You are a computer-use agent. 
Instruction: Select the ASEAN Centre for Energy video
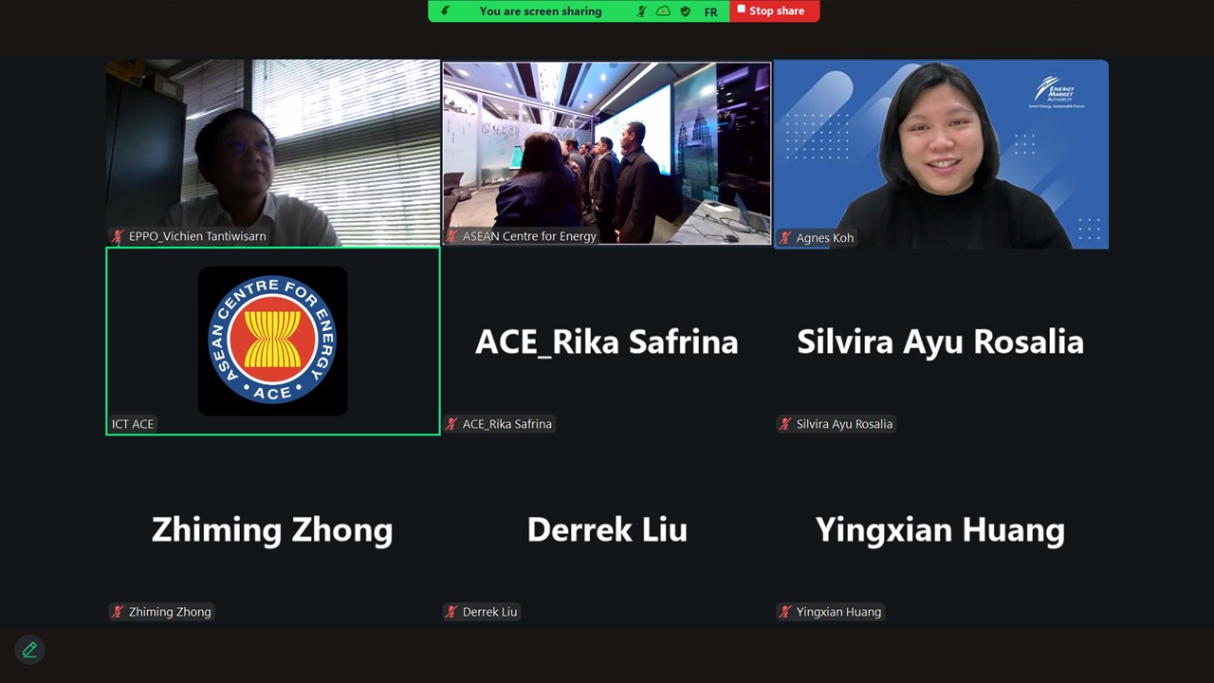coord(607,153)
